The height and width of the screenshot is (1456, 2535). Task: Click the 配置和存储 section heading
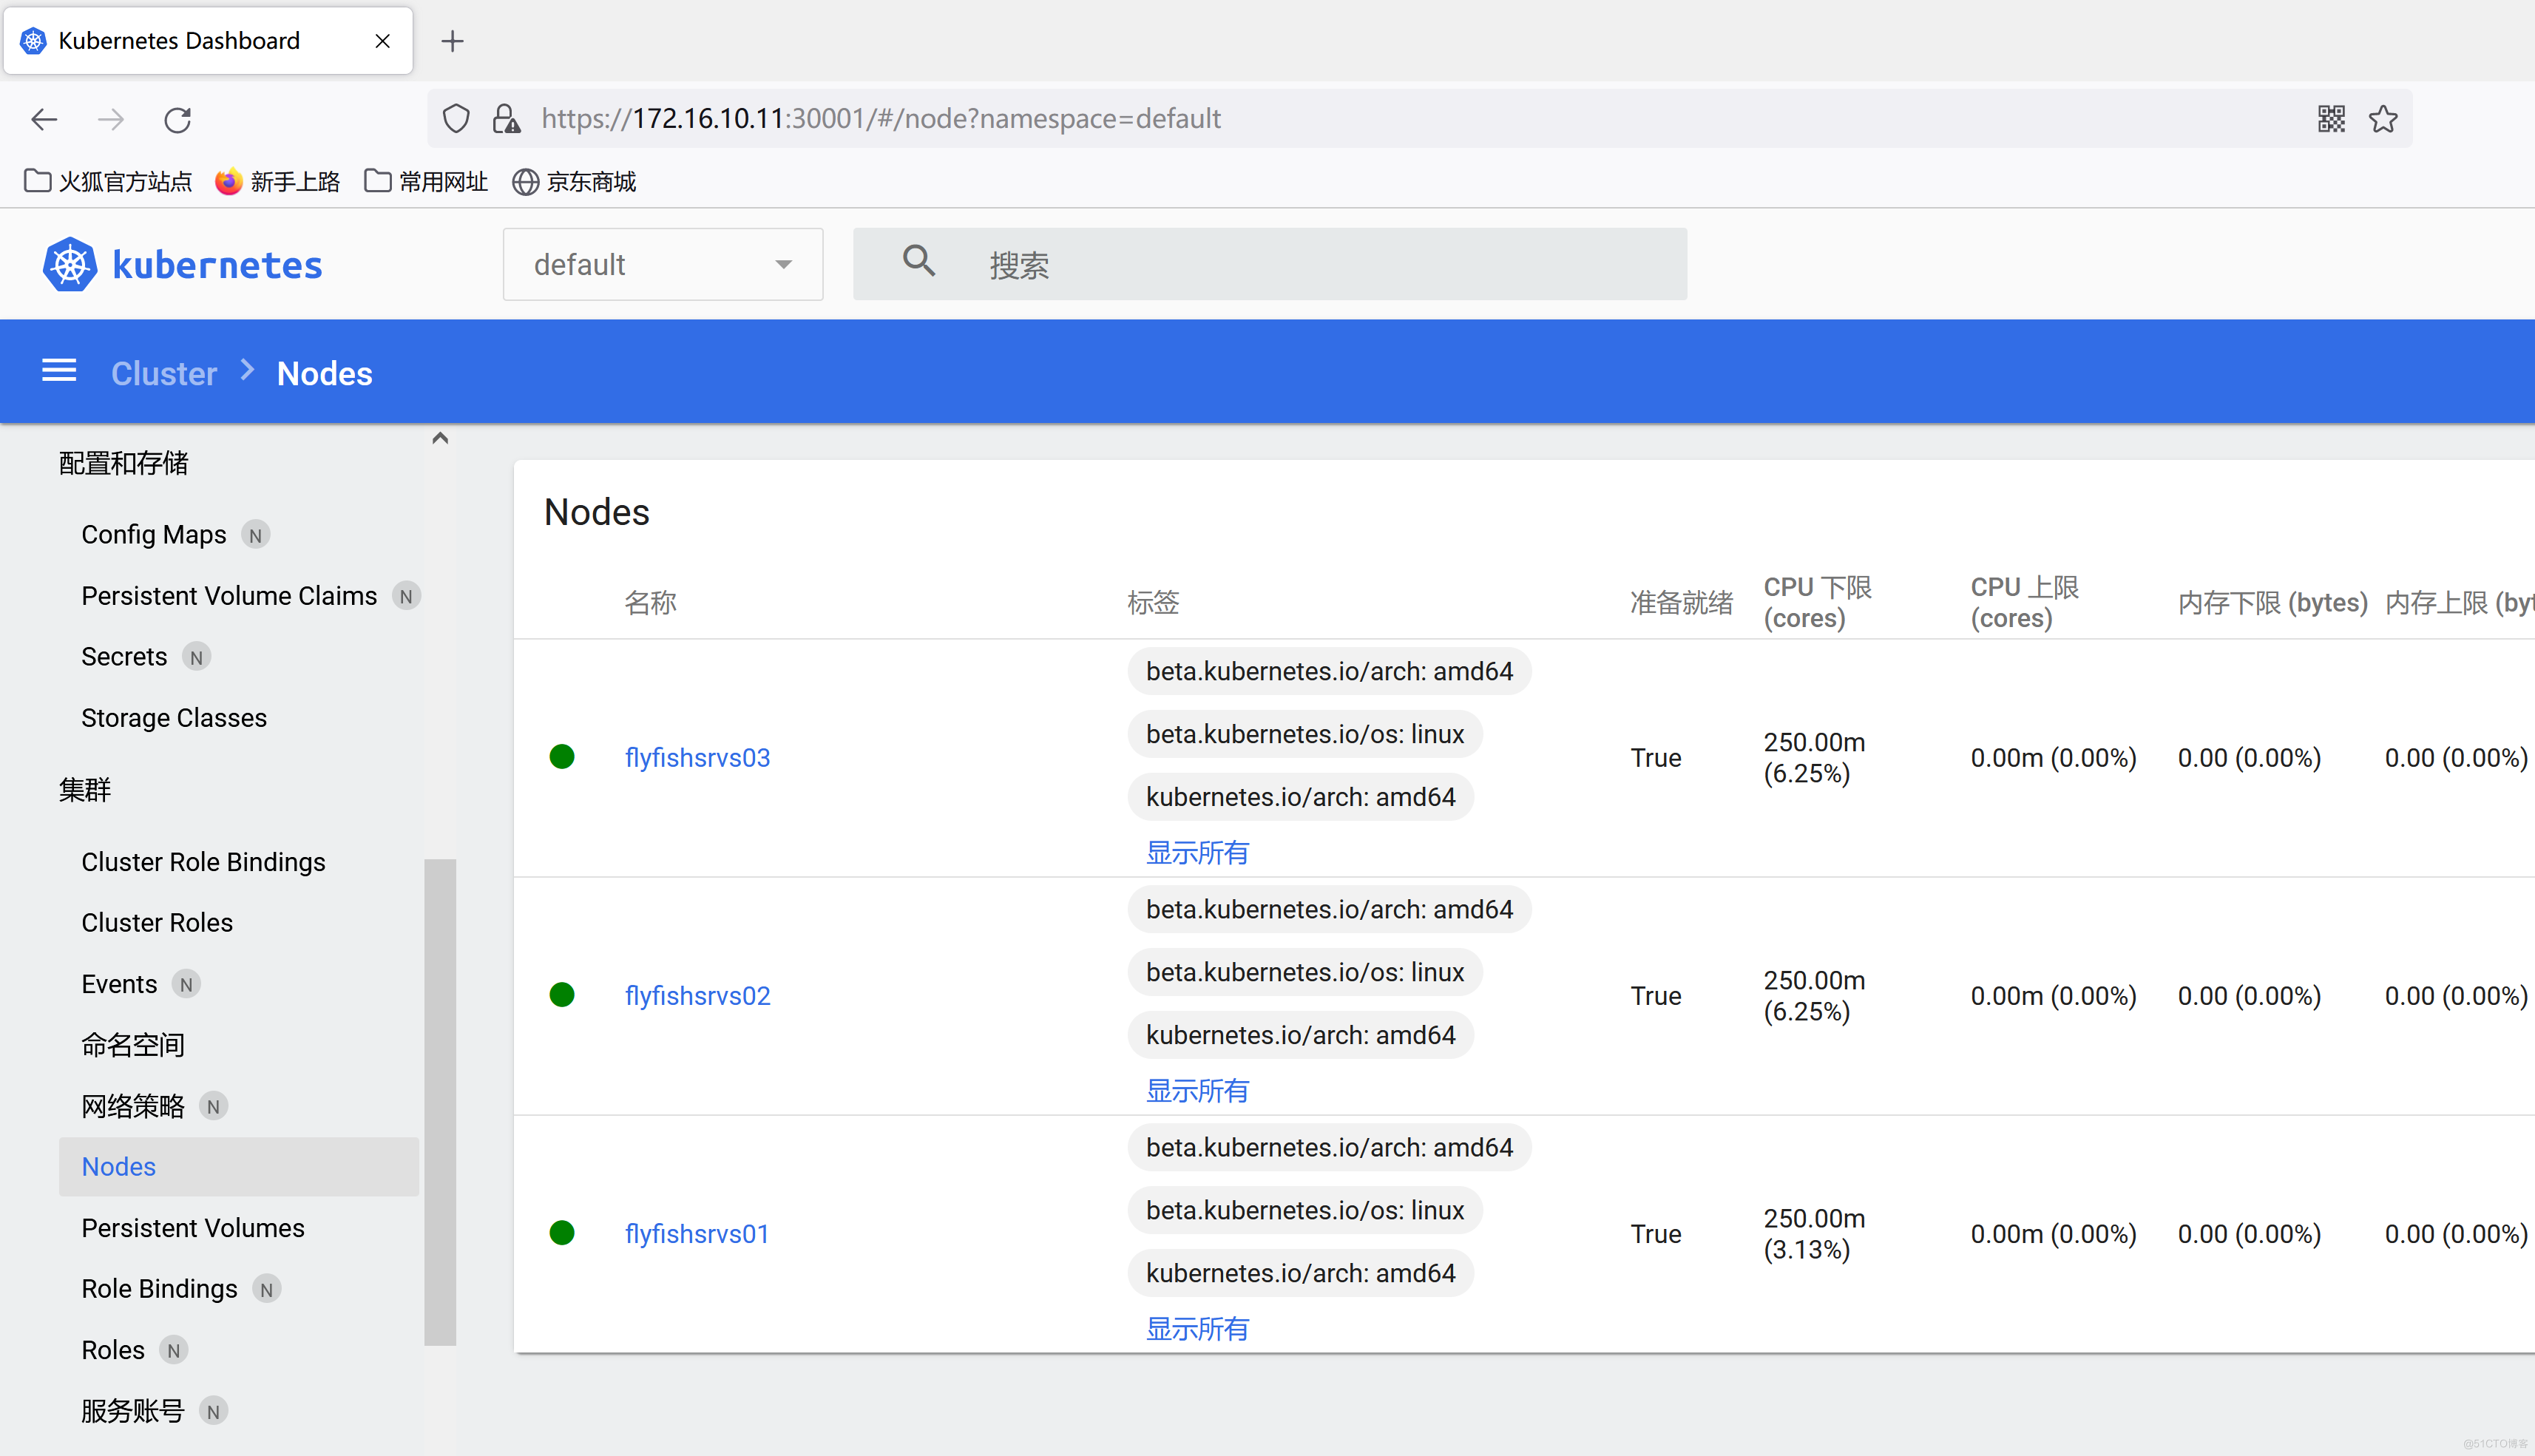[123, 463]
